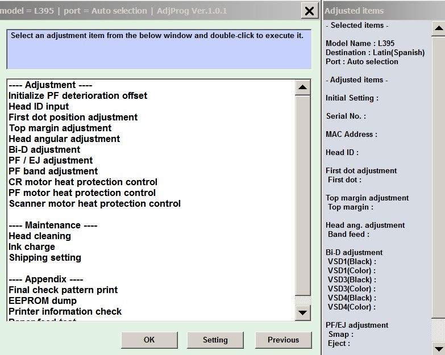This screenshot has height=355, width=445.
Task: Close the AdjProg window with X button
Action: coord(309,11)
